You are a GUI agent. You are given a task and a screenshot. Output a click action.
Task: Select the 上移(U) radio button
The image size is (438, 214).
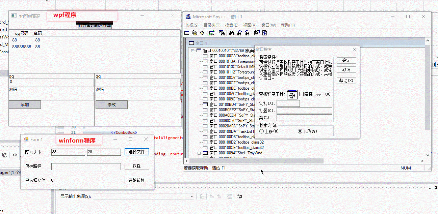[261, 131]
